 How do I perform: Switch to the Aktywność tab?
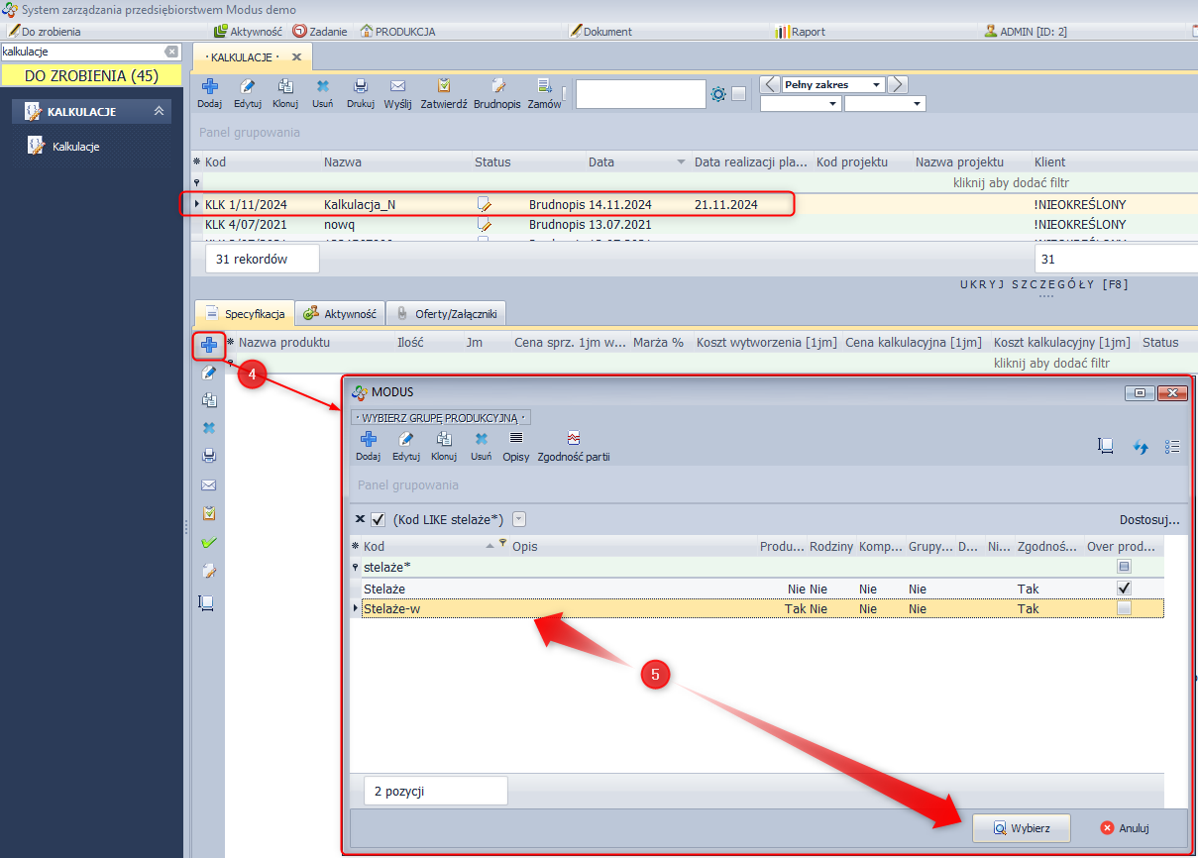pyautogui.click(x=340, y=314)
